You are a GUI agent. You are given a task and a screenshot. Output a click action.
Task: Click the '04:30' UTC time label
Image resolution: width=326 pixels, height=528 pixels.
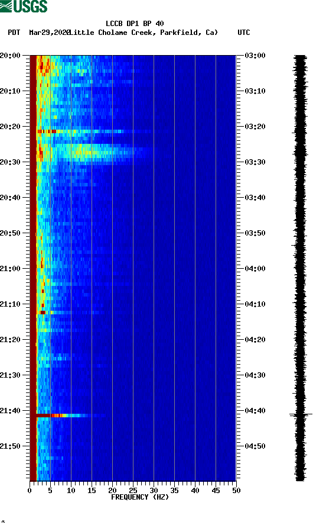tap(255, 375)
